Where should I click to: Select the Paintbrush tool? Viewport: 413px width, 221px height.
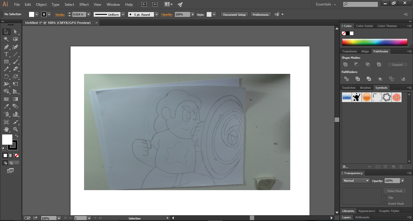pyautogui.click(x=15, y=62)
